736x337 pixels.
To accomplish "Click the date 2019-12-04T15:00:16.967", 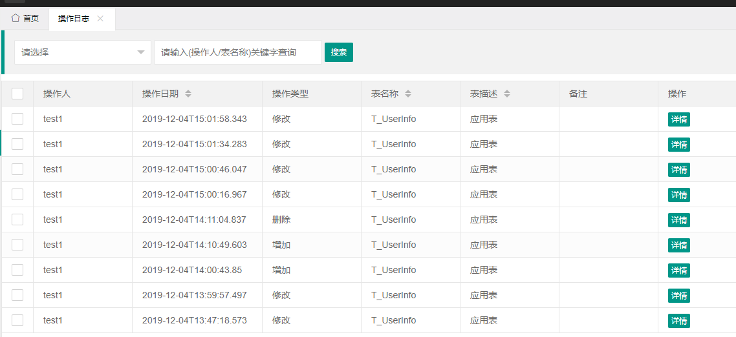I will (194, 194).
